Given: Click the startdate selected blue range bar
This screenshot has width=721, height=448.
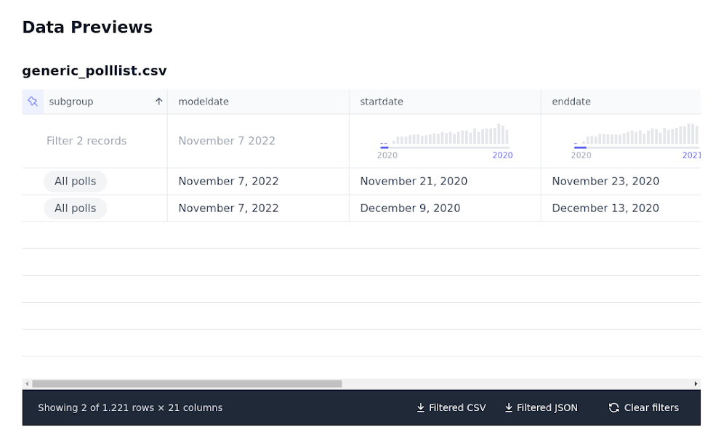Looking at the screenshot, I should click(384, 147).
